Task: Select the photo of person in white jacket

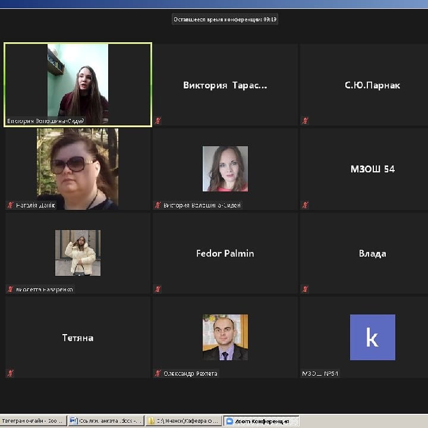Action: [77, 253]
